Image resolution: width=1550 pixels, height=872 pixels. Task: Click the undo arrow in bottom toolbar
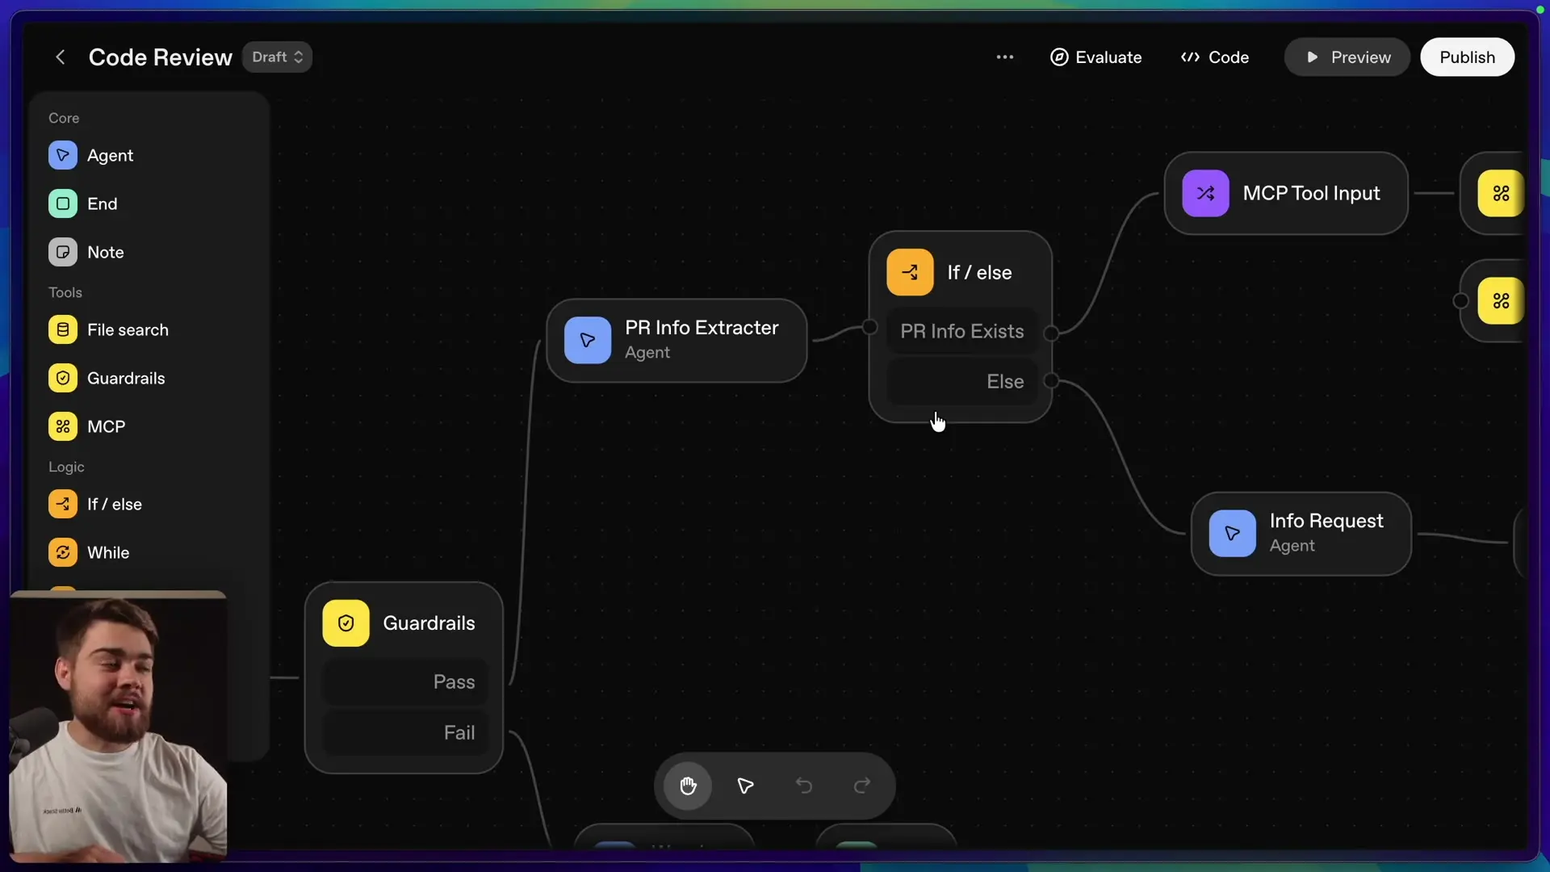(804, 786)
